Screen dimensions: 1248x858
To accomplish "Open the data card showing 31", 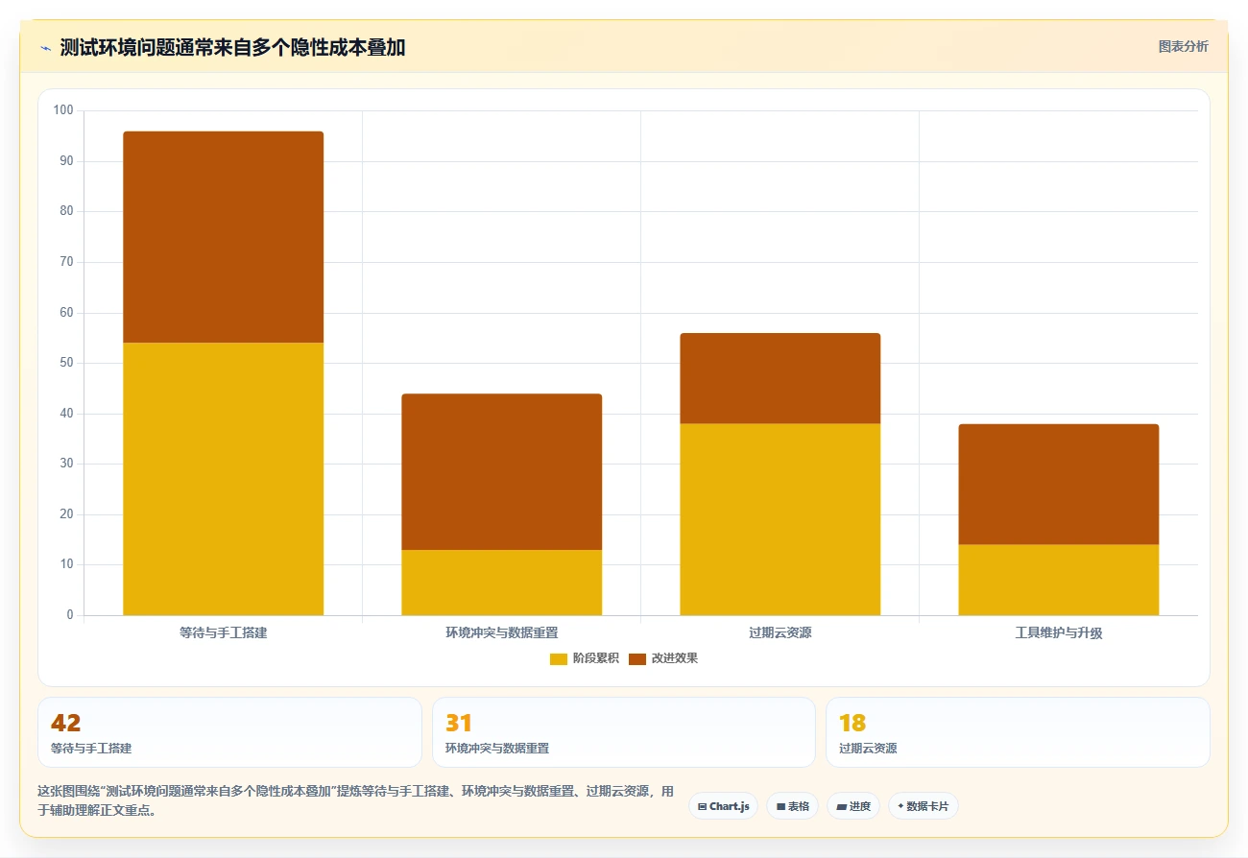I will (624, 732).
